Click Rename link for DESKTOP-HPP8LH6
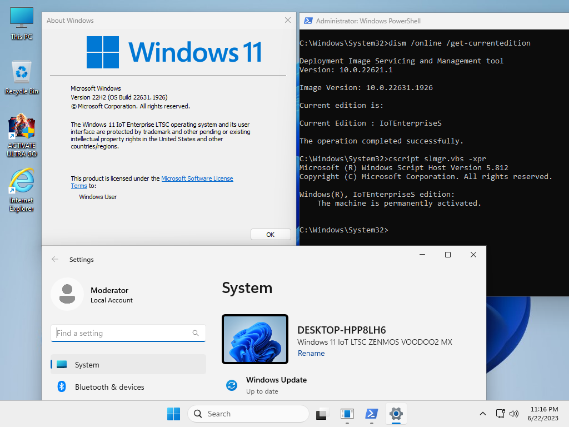This screenshot has width=569, height=427. 311,353
